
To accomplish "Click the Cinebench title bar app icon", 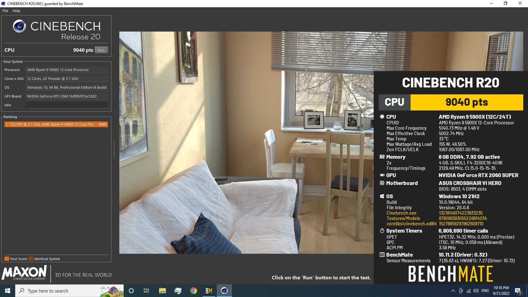I will [3, 3].
